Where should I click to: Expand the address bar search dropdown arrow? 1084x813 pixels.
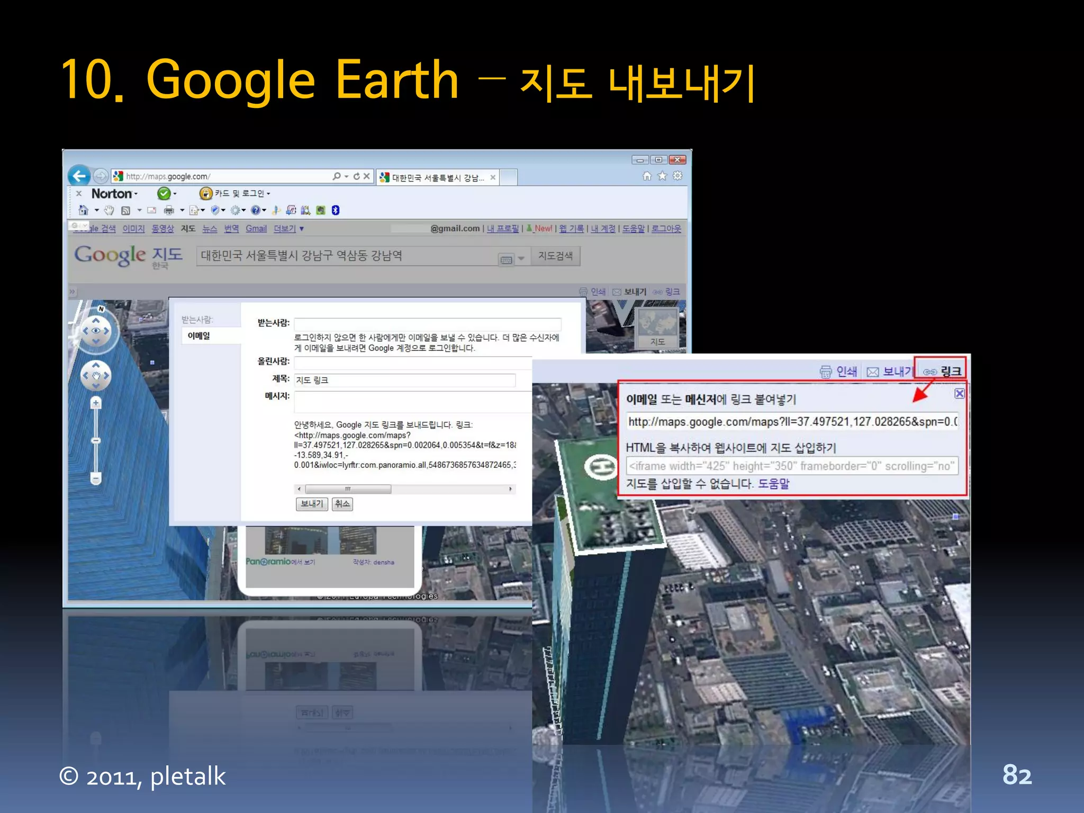coord(347,176)
